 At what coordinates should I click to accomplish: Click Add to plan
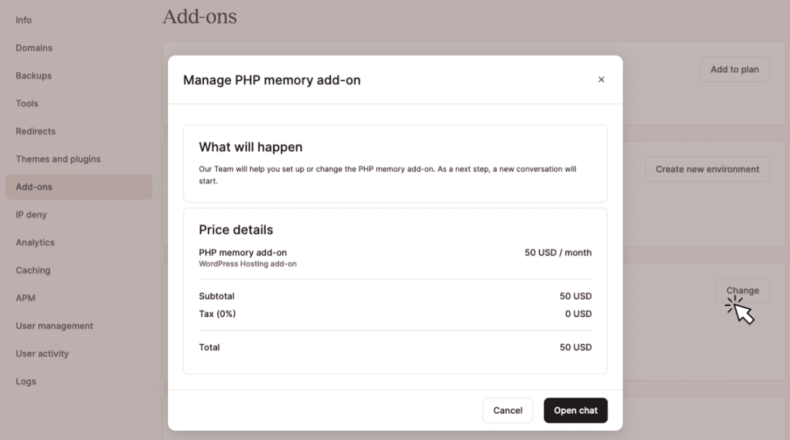pyautogui.click(x=734, y=69)
